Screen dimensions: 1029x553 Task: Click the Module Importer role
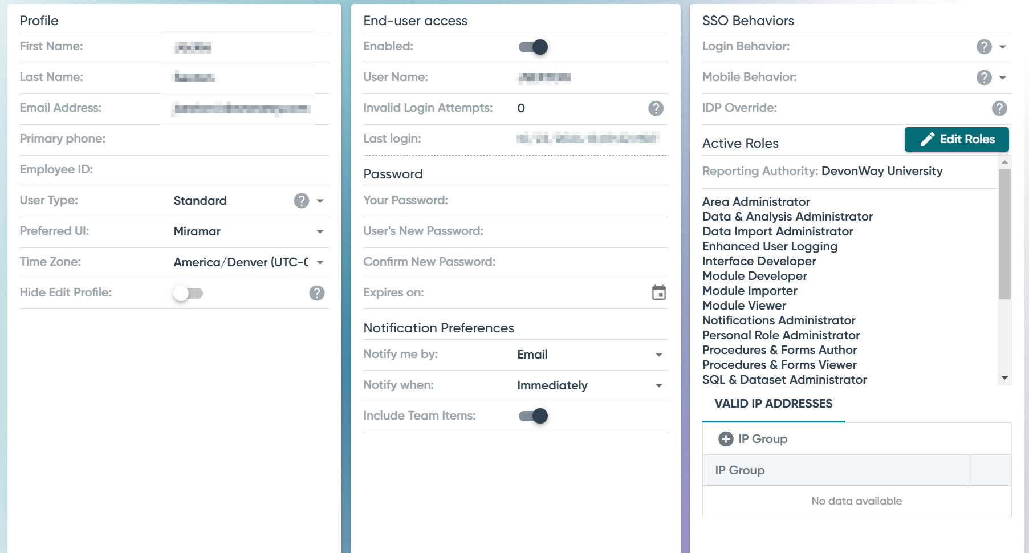point(750,291)
